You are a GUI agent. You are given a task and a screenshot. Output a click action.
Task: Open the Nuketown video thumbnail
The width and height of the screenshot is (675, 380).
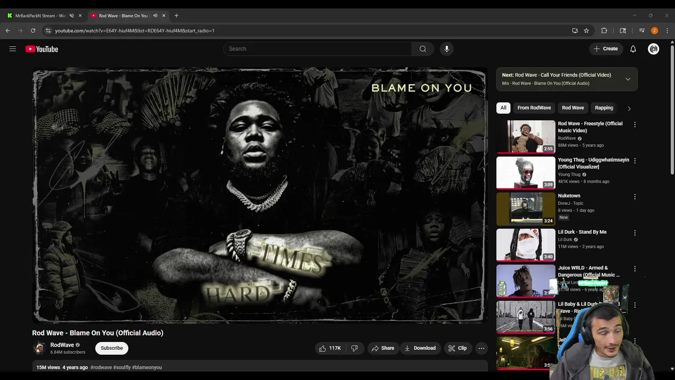(526, 208)
